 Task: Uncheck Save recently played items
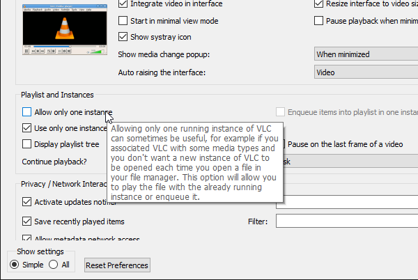[27, 221]
